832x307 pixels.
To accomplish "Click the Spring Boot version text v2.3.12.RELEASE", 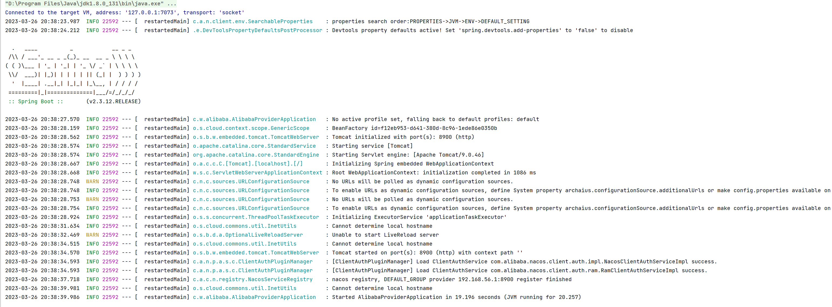I will [113, 102].
